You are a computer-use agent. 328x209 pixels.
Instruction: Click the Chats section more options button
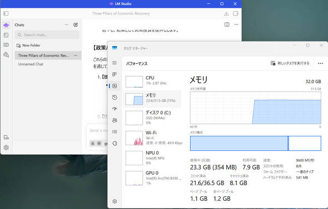coord(66,25)
